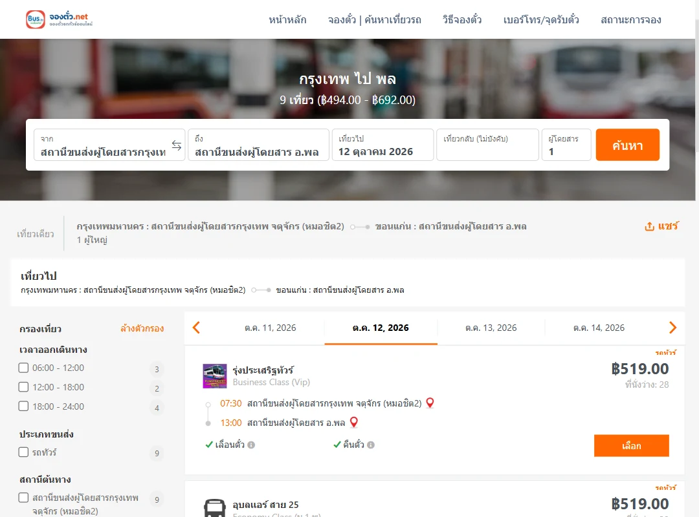
Task: Click the orange ค้นหา search button
Action: coord(627,145)
